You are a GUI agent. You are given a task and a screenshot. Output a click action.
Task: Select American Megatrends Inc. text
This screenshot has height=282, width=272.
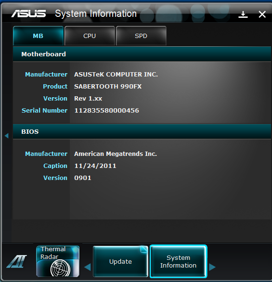116,154
